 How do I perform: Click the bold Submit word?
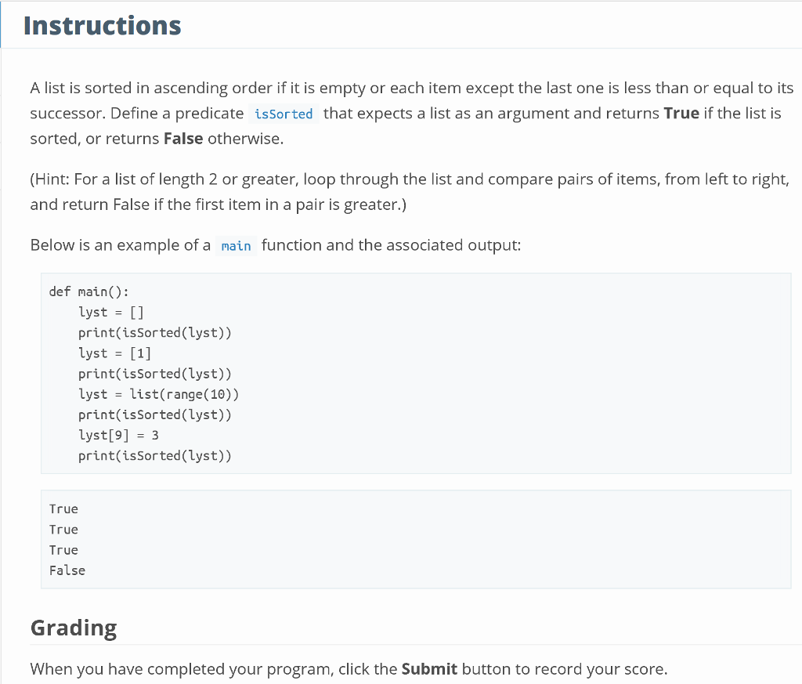point(429,669)
